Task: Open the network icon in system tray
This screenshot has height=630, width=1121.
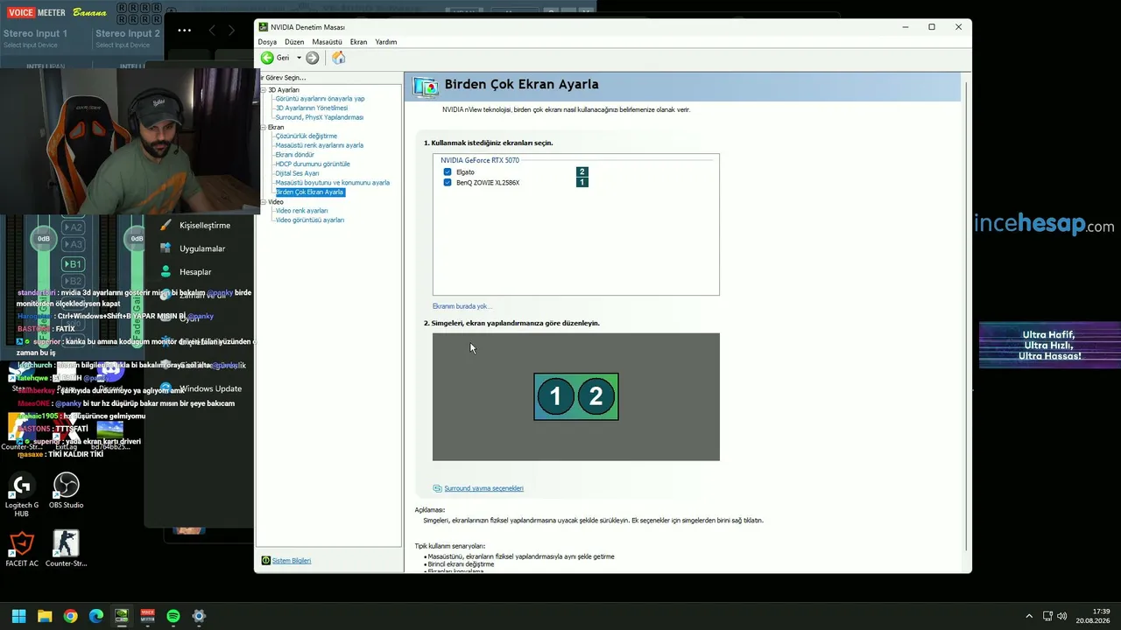Action: pos(1048,616)
